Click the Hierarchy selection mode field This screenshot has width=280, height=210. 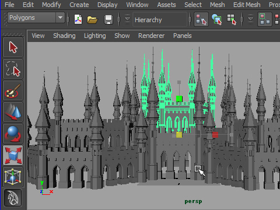(x=160, y=20)
